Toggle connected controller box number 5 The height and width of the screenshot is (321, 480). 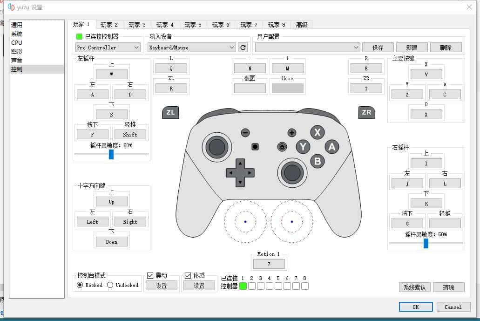(278, 286)
